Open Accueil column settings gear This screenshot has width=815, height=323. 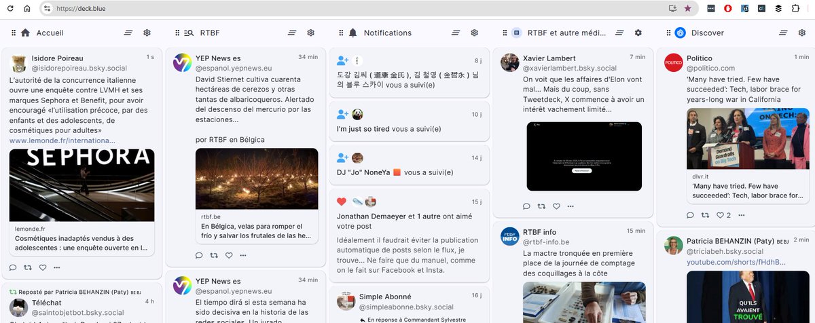(x=147, y=33)
